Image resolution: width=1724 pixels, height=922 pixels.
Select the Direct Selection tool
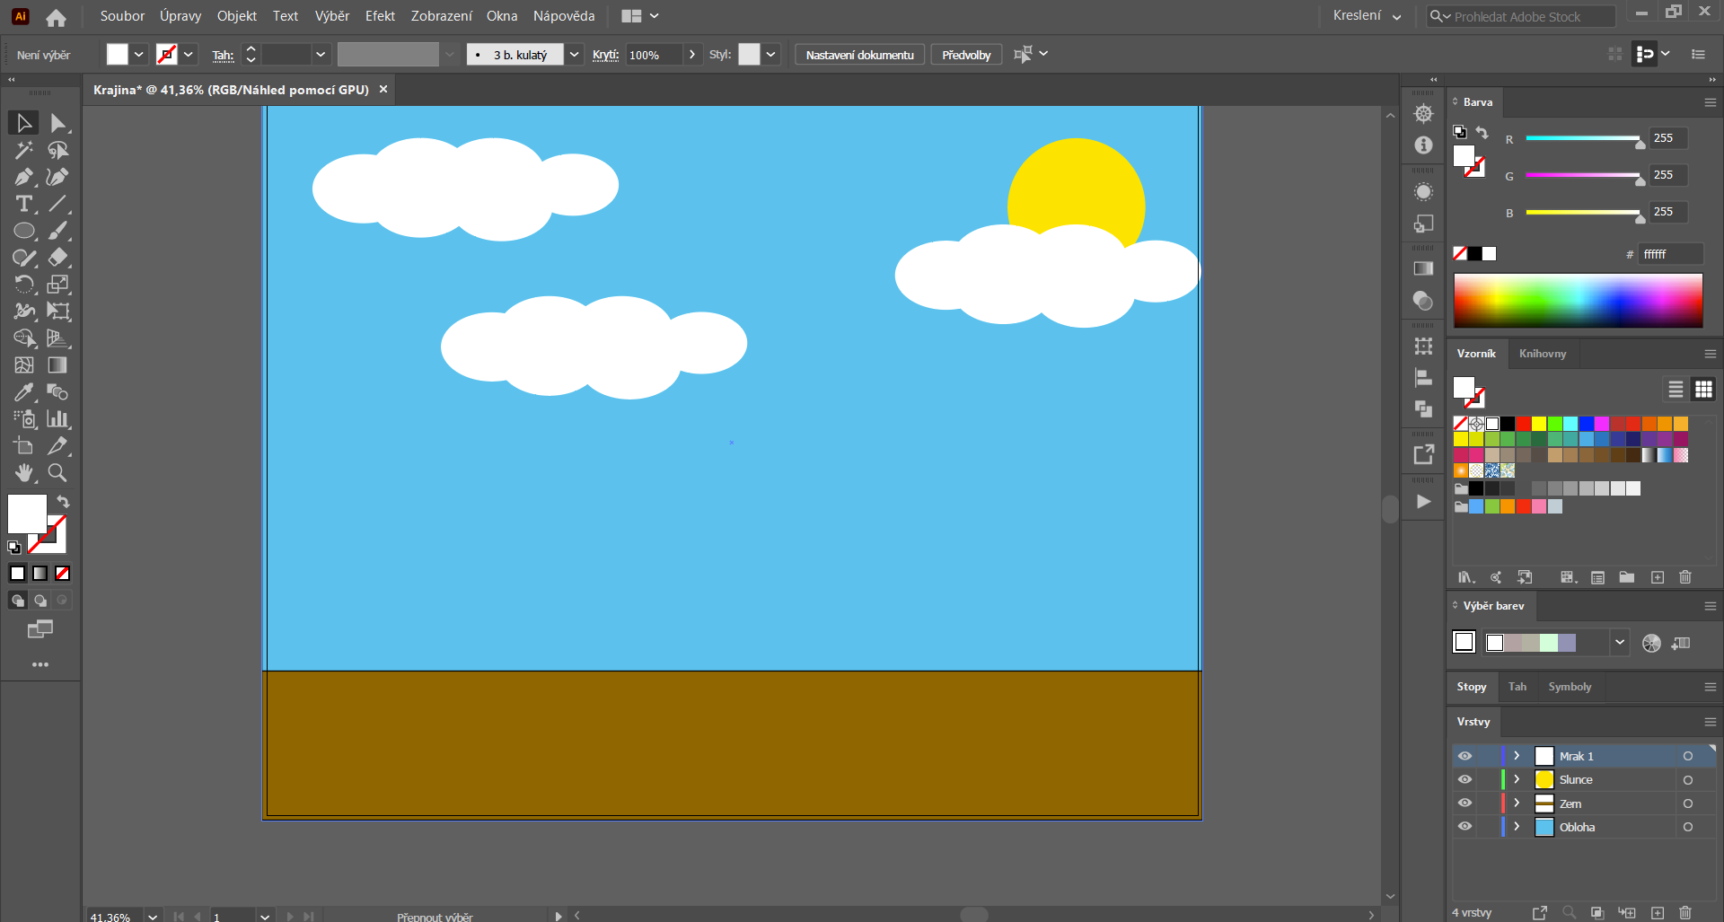tap(58, 123)
